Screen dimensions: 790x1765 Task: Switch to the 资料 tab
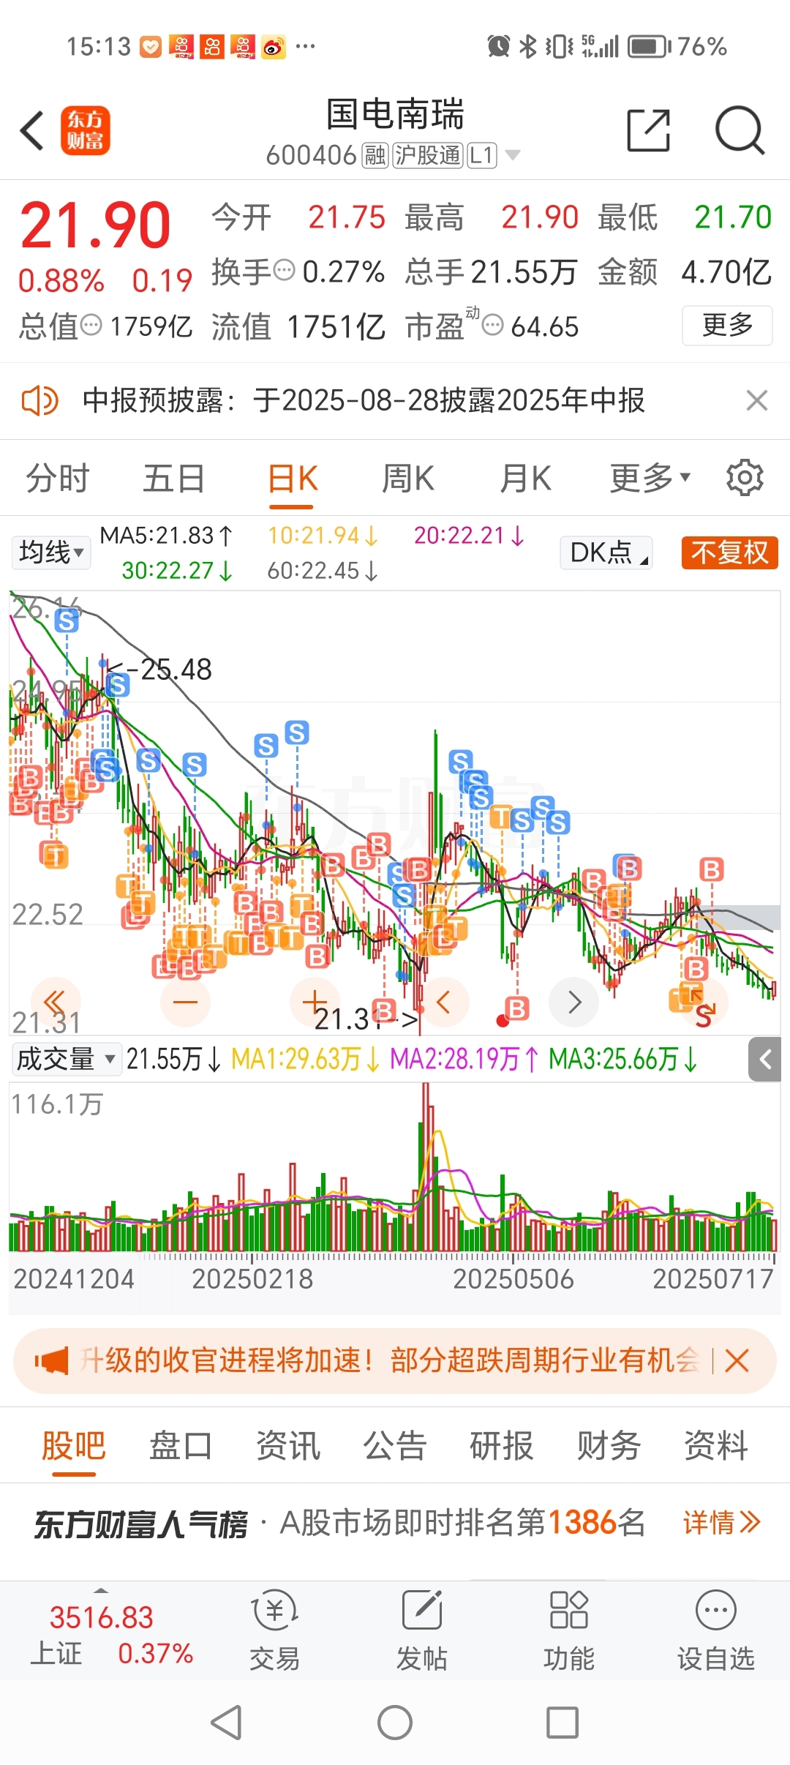pyautogui.click(x=715, y=1445)
